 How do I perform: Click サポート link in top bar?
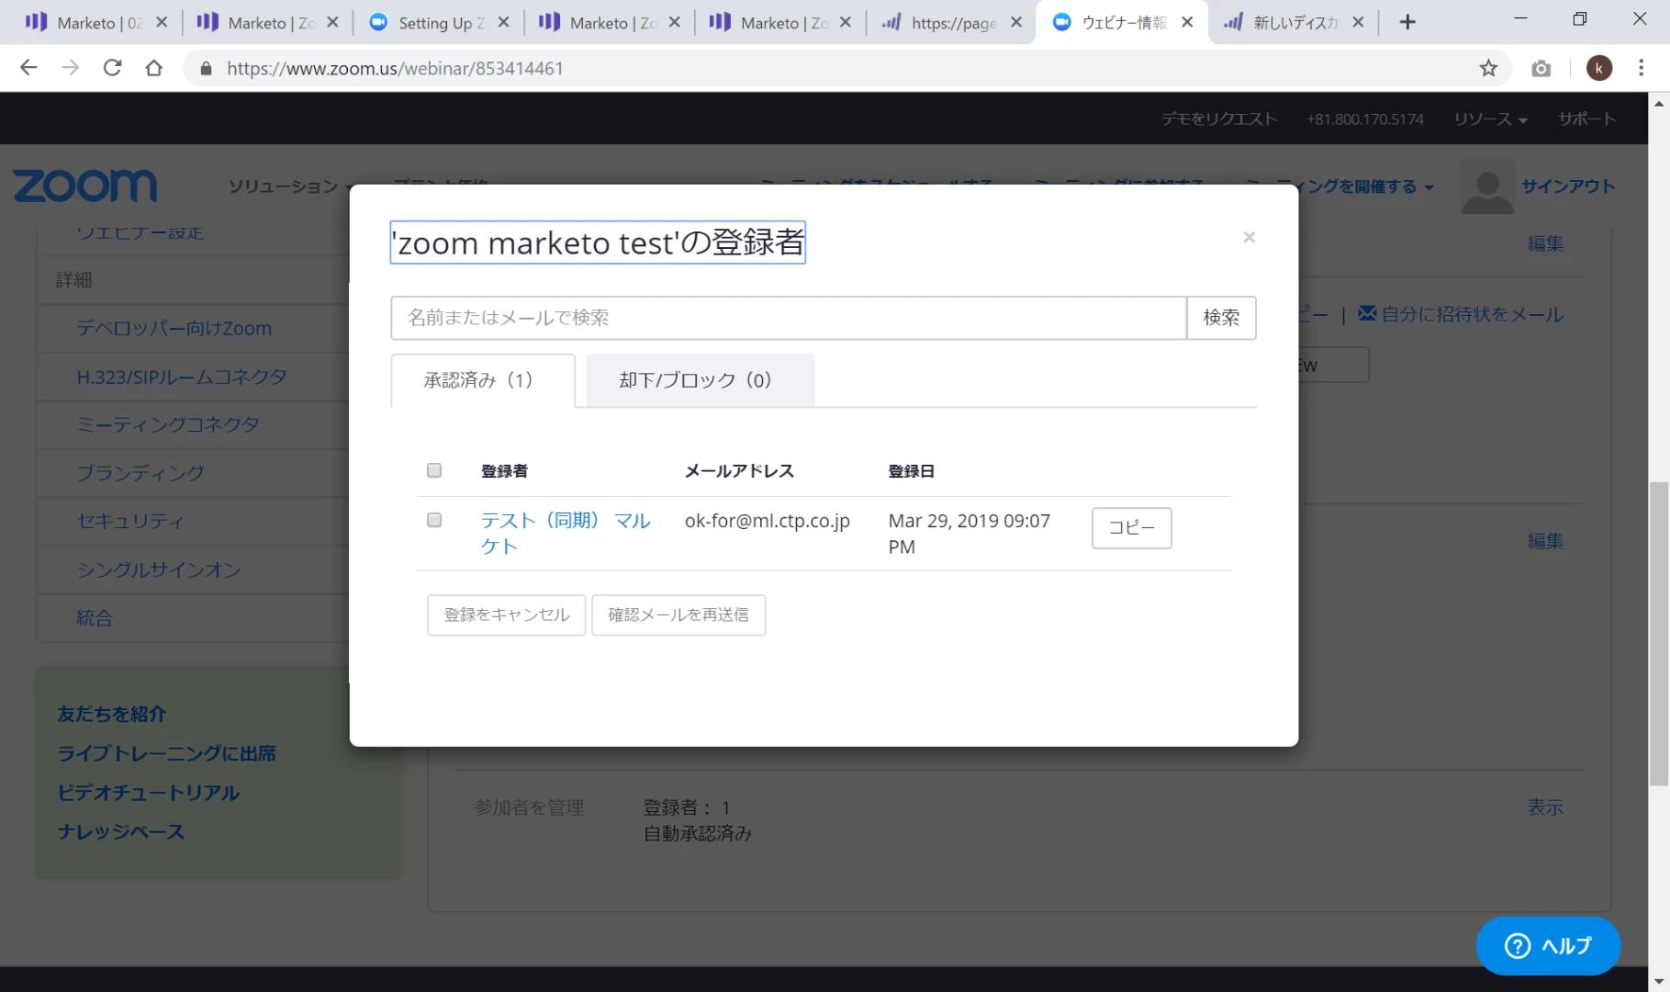click(1586, 118)
